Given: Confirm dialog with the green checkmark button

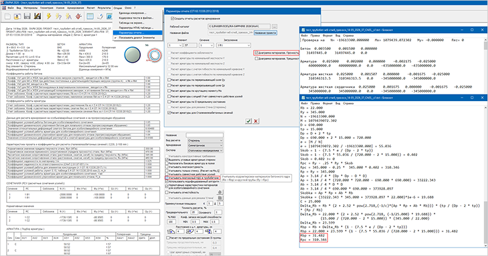Looking at the screenshot, I should (248, 121).
